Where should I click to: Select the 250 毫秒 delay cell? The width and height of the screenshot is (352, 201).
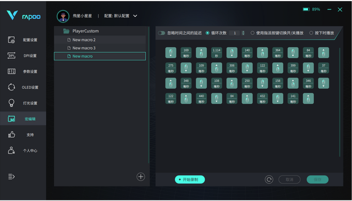[x=247, y=83]
